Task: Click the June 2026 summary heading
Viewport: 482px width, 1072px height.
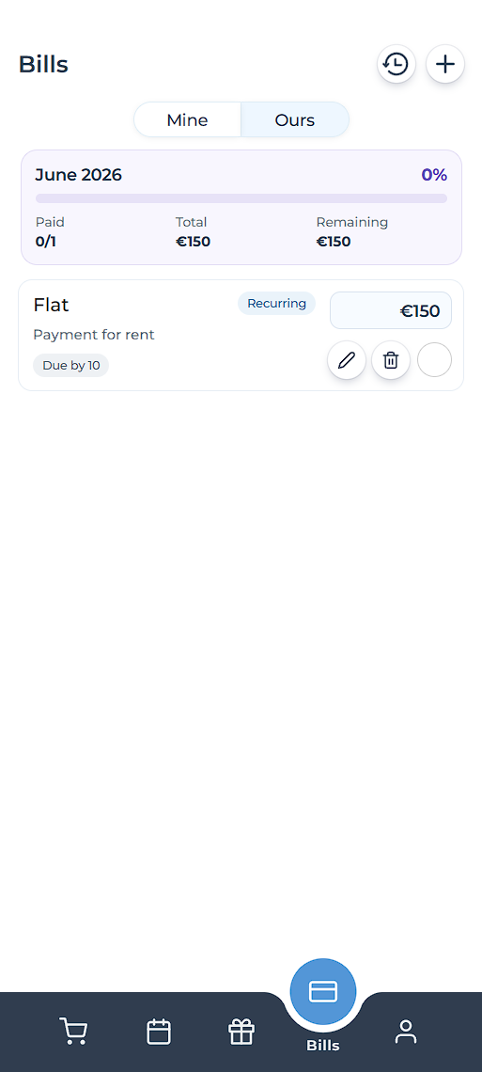Action: (79, 175)
